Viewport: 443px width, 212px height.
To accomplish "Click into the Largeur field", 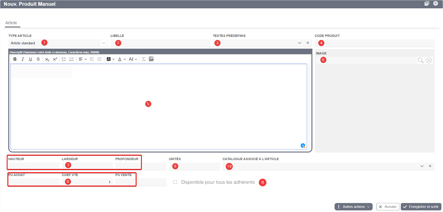I will [87, 166].
